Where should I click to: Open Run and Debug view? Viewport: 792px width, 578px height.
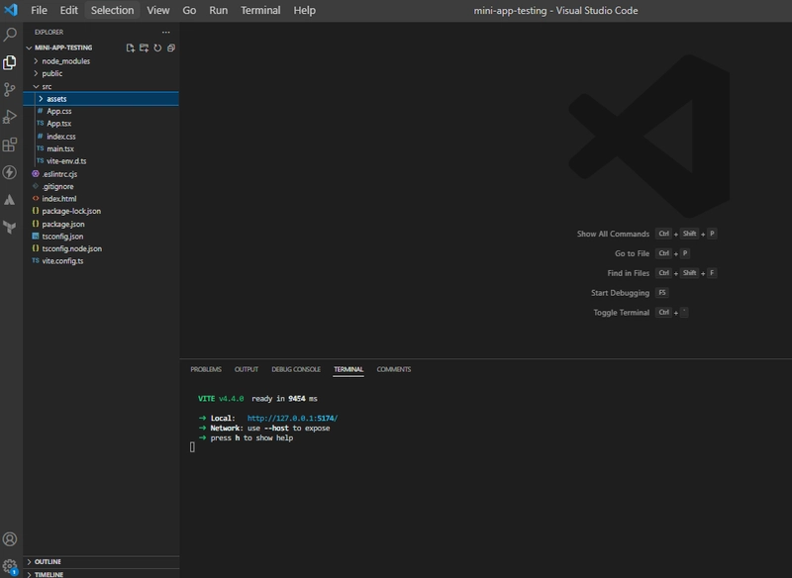pos(10,117)
